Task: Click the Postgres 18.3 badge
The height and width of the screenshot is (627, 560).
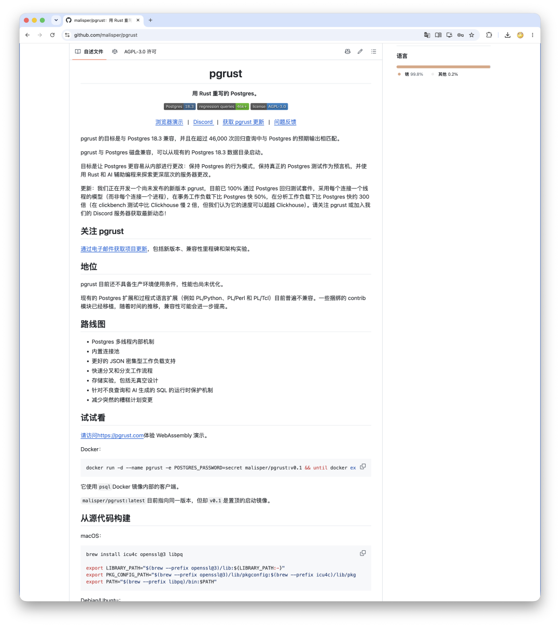Action: point(179,107)
